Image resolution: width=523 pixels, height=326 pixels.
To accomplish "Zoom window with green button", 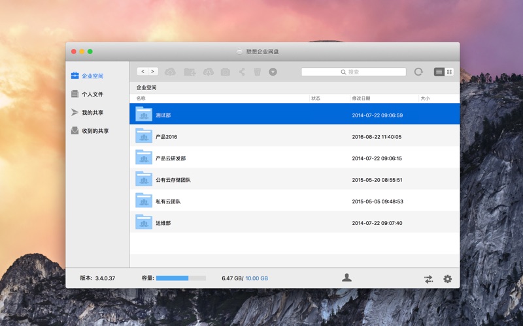I will [90, 52].
